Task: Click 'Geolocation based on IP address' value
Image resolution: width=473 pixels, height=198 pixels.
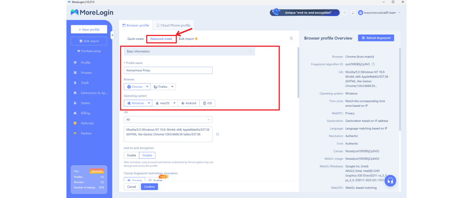Action: click(366, 121)
